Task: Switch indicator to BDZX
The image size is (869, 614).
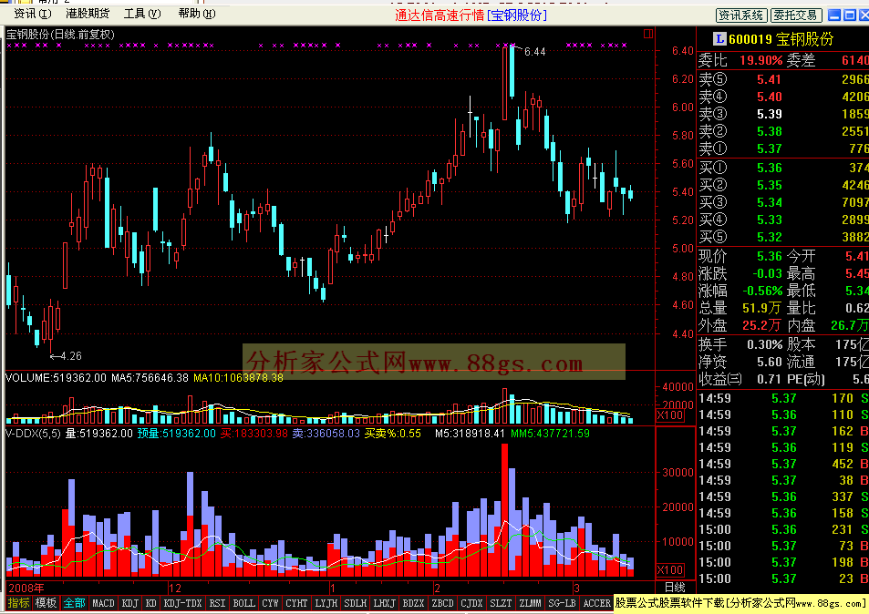Action: pos(413,603)
